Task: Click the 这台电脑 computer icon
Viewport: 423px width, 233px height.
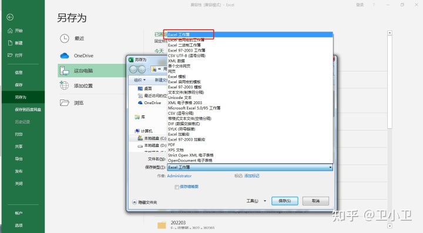Action: pos(64,71)
